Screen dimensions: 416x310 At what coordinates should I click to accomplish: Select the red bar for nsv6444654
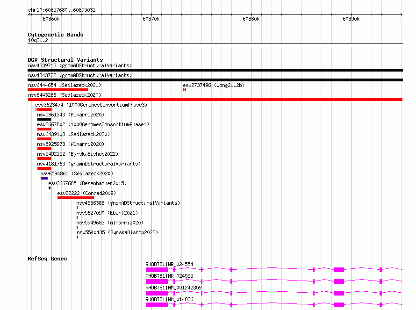click(58, 90)
